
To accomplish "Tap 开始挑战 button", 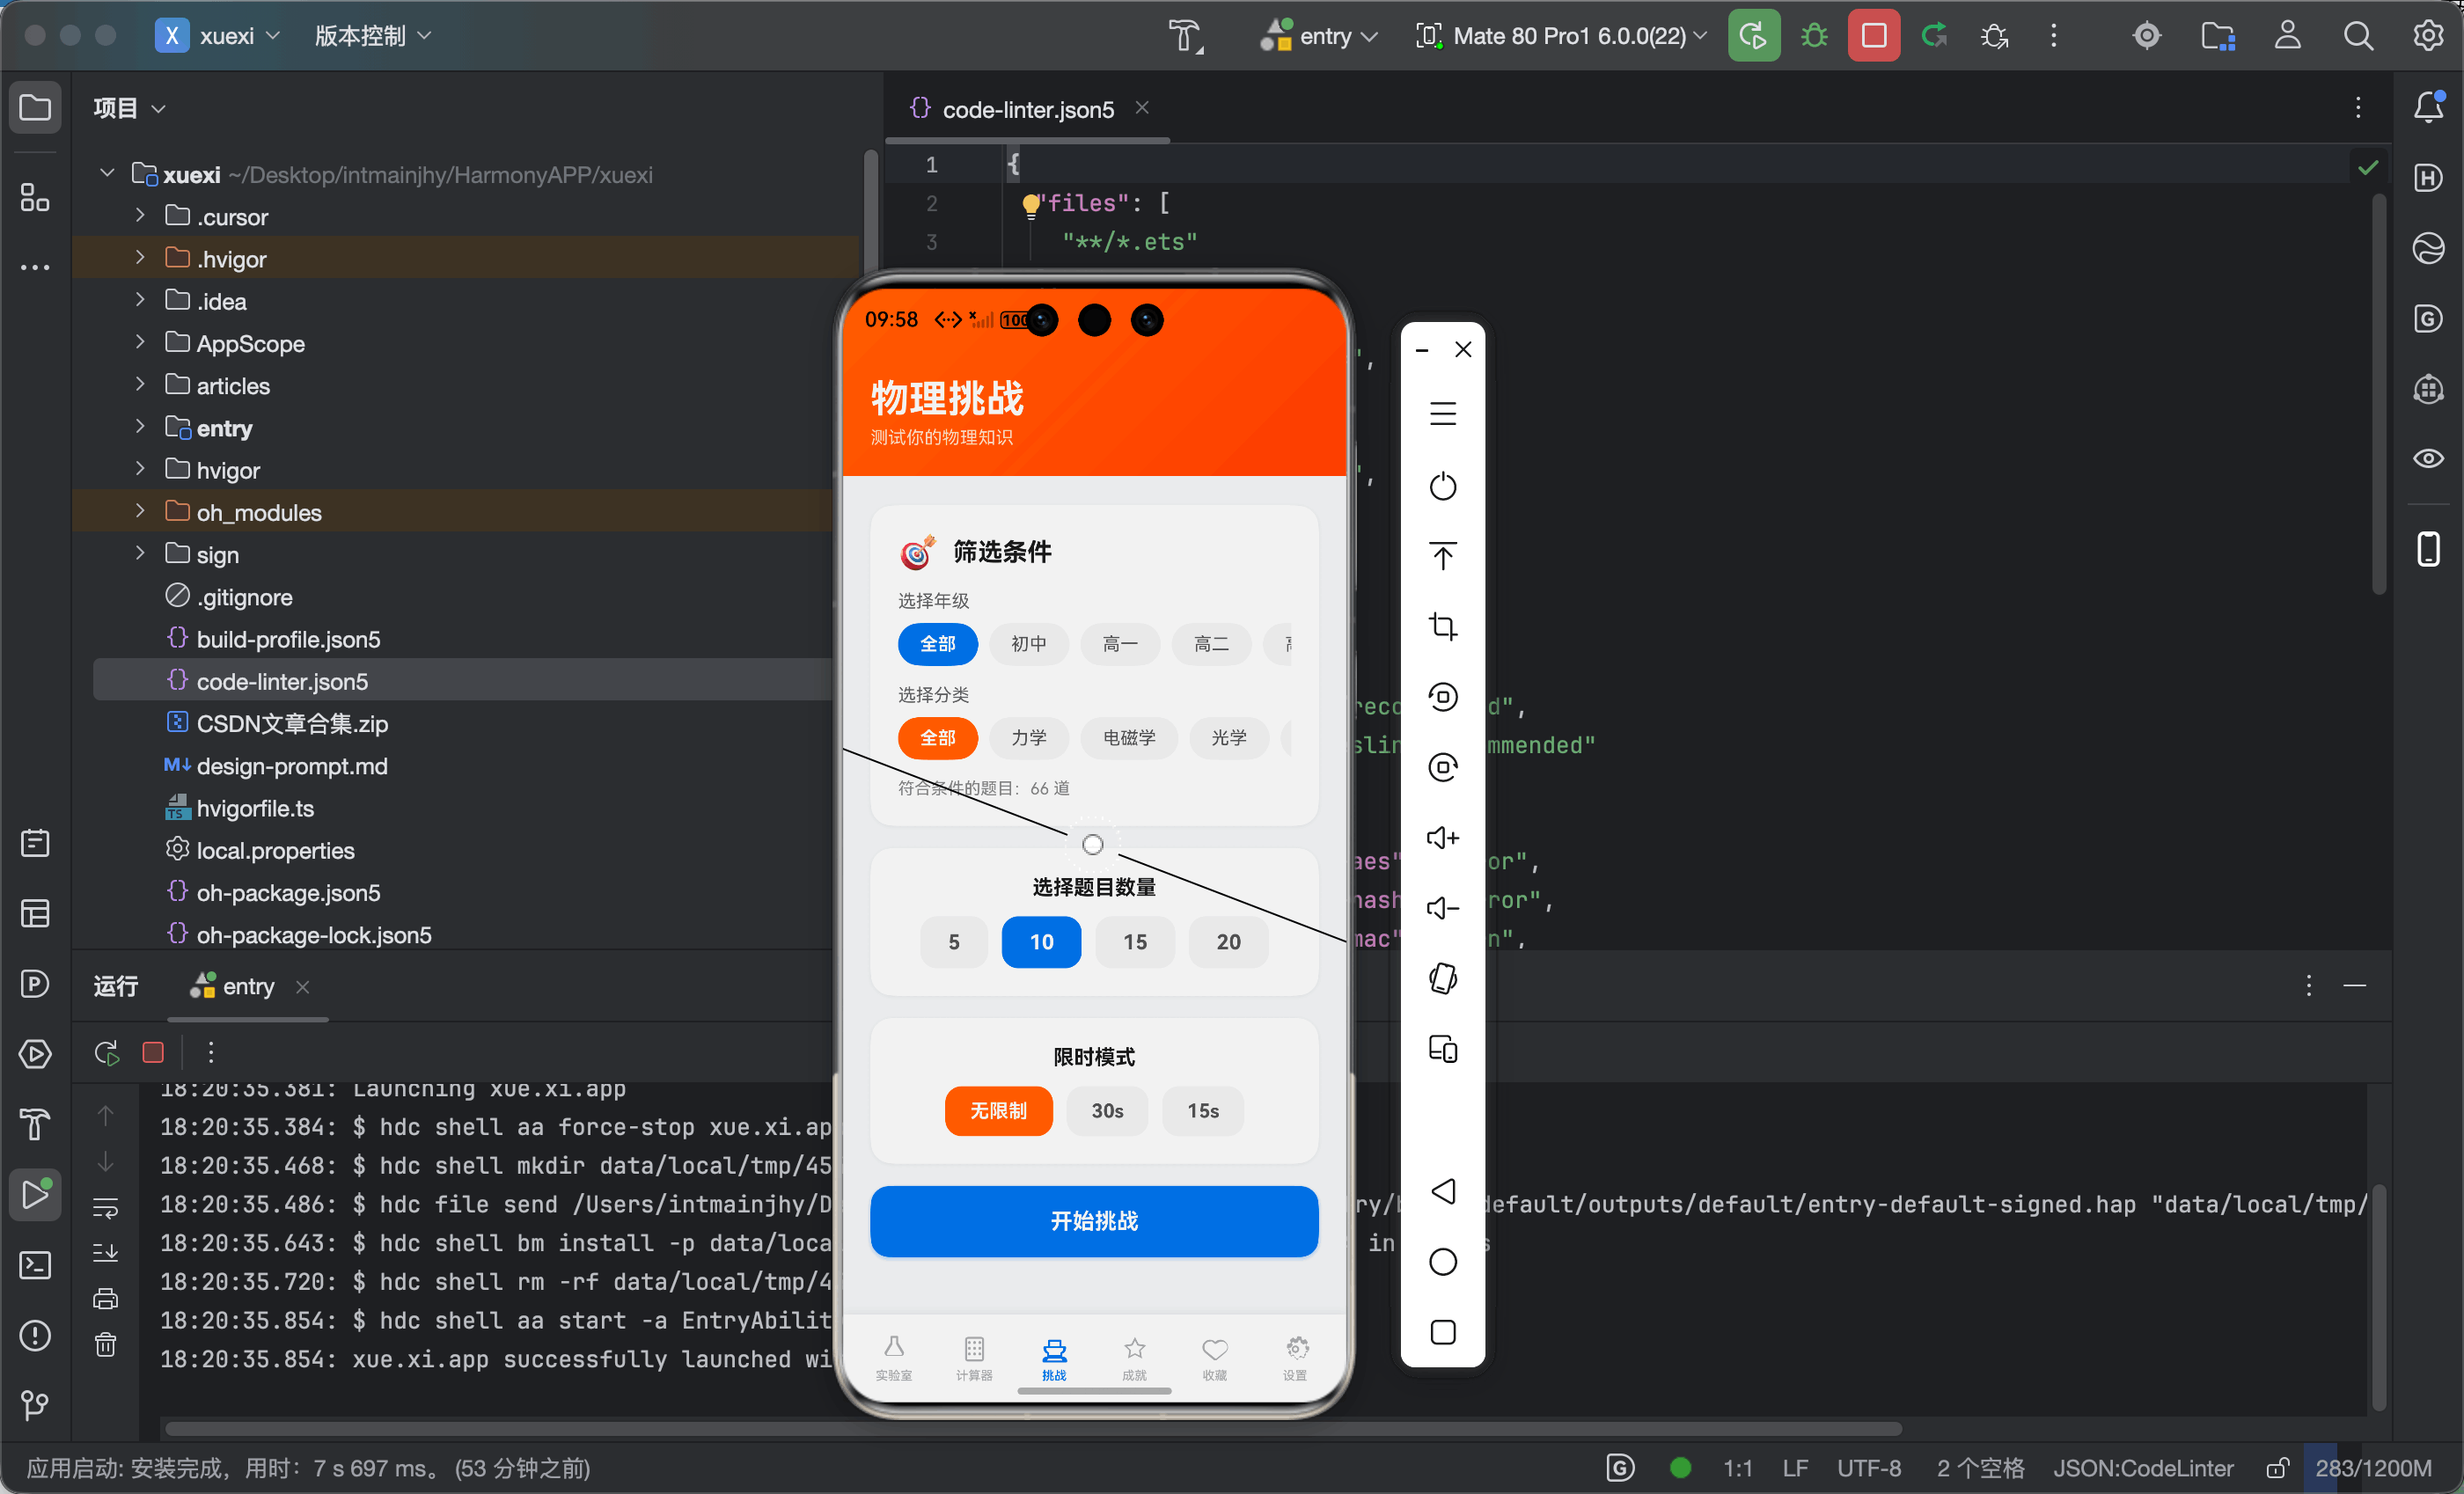I will 1094,1221.
